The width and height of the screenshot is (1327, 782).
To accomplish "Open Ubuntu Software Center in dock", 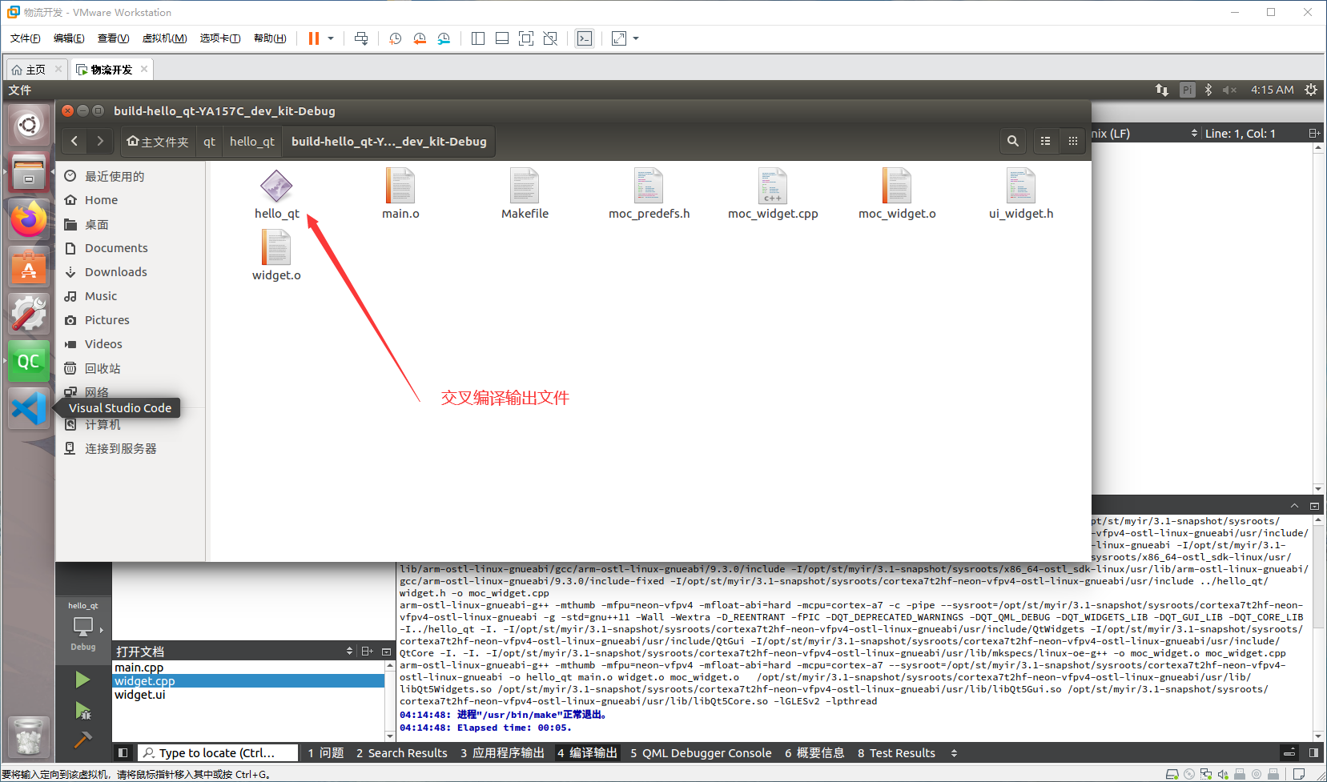I will pos(29,267).
